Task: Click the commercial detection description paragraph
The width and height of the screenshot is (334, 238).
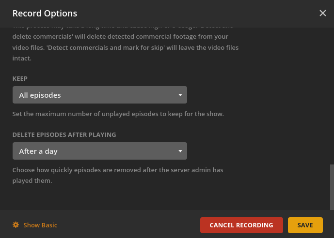Action: [125, 48]
